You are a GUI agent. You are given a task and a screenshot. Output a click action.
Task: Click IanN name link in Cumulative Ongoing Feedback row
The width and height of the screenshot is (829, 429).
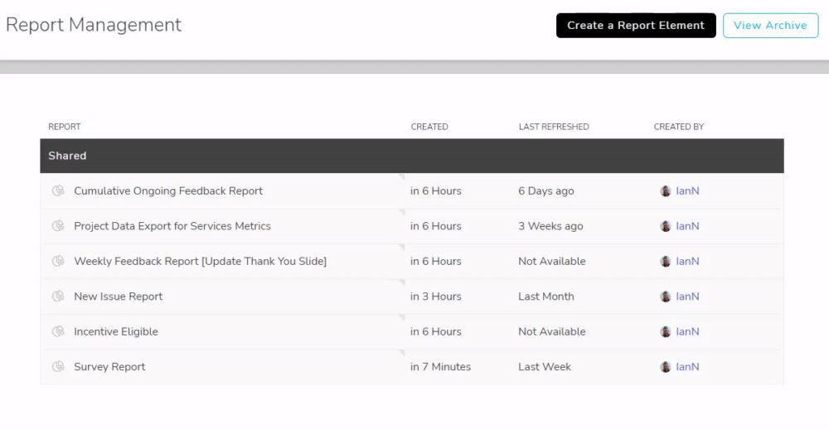point(687,190)
